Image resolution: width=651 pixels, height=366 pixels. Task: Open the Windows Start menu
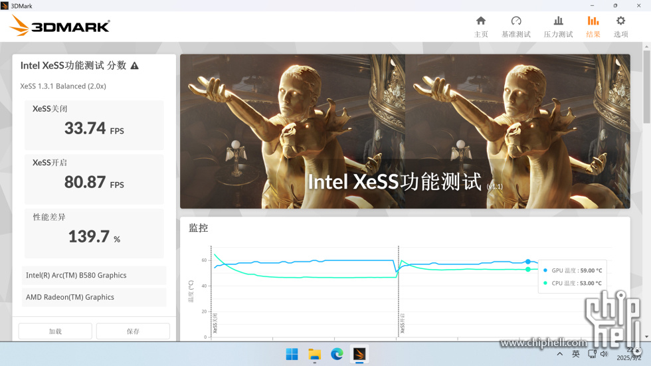pyautogui.click(x=292, y=354)
